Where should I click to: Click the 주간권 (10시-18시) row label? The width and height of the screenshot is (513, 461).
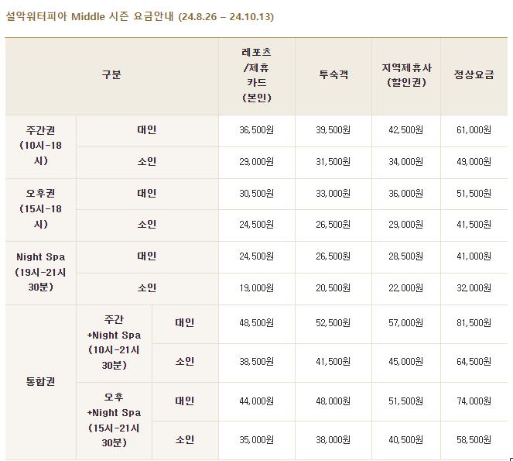click(x=40, y=146)
